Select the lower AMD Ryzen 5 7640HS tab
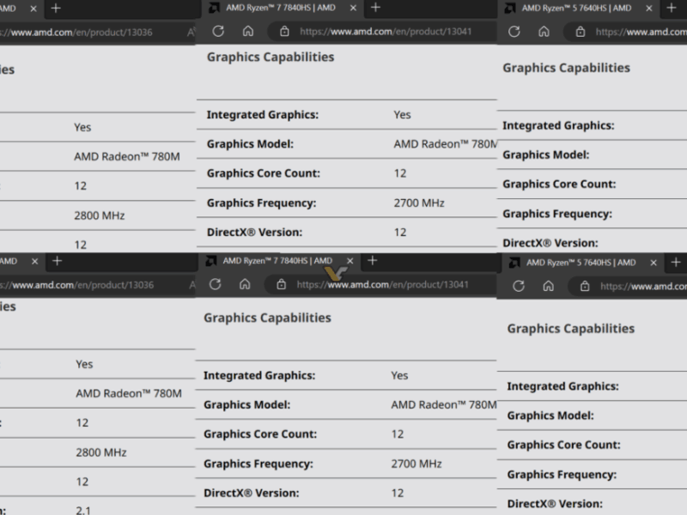The width and height of the screenshot is (687, 515). pos(581,263)
